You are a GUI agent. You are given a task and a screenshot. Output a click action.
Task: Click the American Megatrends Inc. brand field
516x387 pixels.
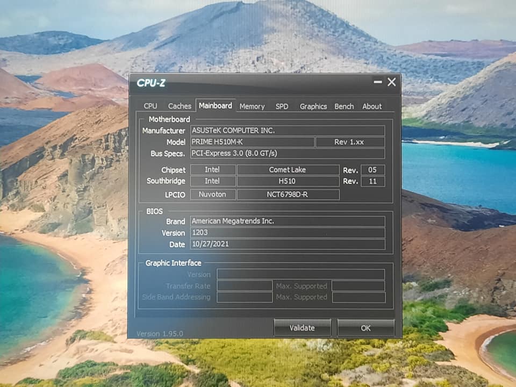pos(287,221)
